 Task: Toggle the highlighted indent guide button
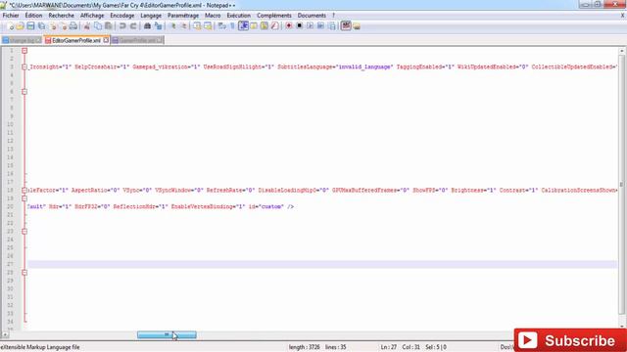pos(243,26)
